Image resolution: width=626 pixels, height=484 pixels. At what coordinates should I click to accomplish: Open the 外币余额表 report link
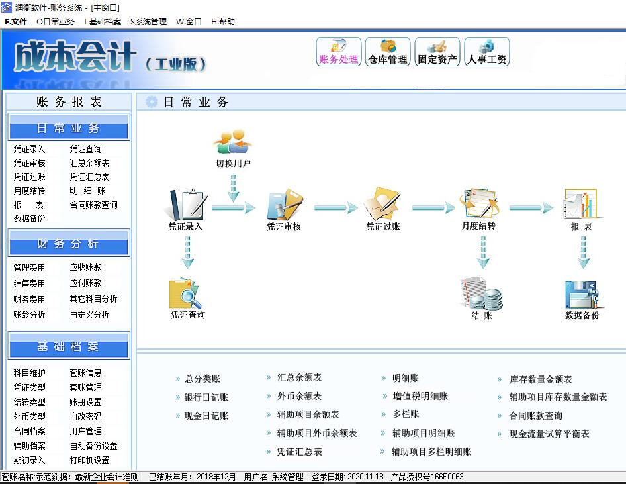[x=299, y=396]
